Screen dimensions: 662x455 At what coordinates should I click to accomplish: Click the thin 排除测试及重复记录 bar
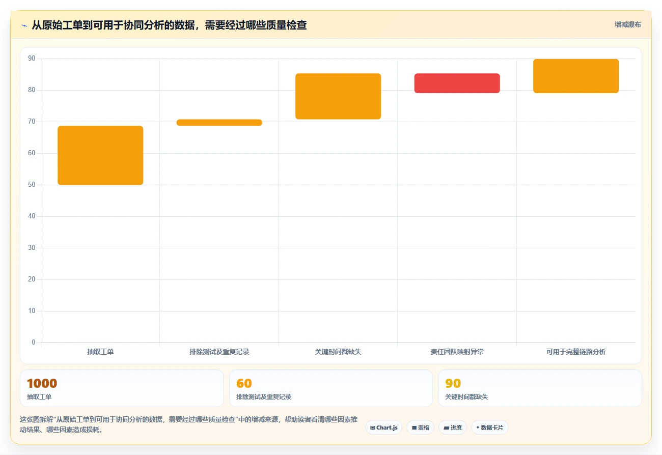tap(219, 123)
